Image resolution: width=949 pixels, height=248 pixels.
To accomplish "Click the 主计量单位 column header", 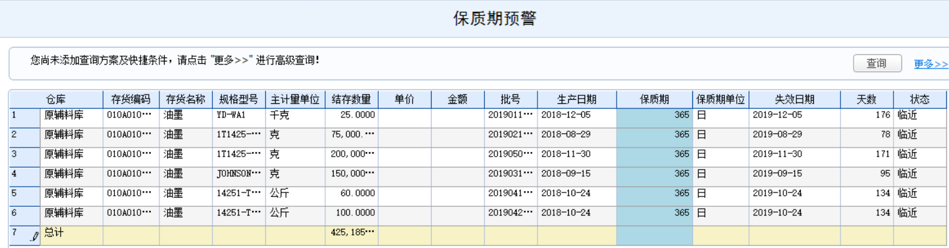I will 295,99.
